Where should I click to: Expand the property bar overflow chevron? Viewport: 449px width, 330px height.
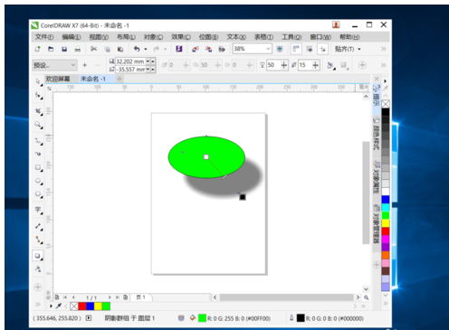(383, 65)
